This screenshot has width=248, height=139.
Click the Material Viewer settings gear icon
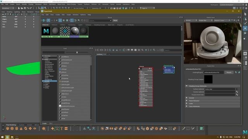[238, 20]
